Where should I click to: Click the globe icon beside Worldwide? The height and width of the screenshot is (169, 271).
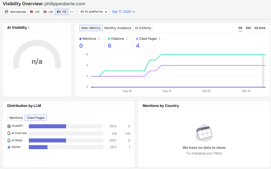(x=7, y=12)
